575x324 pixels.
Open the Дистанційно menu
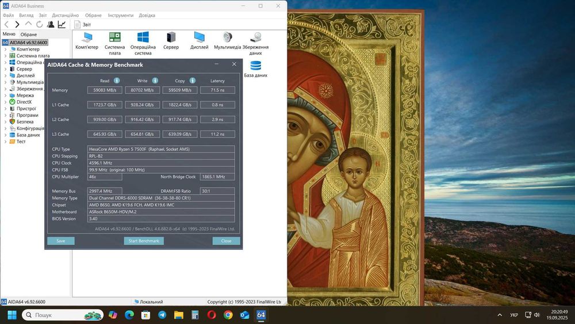pyautogui.click(x=66, y=16)
